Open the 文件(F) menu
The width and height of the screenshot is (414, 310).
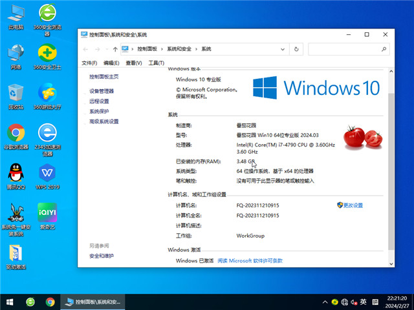[89, 63]
